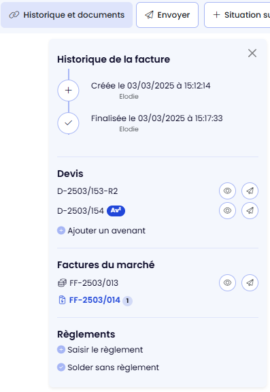270x392 pixels.
Task: Send invoice FF-2503/013 via paper plane icon
Action: point(250,282)
